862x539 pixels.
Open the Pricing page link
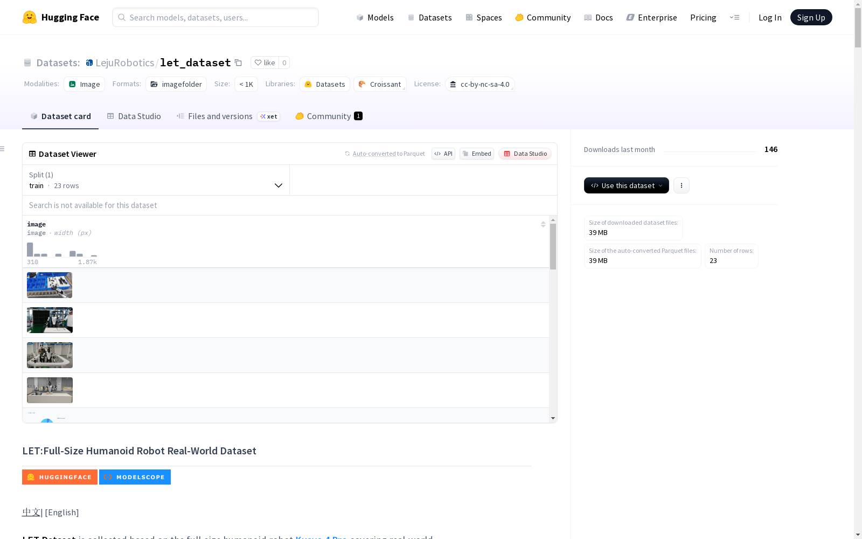[703, 17]
